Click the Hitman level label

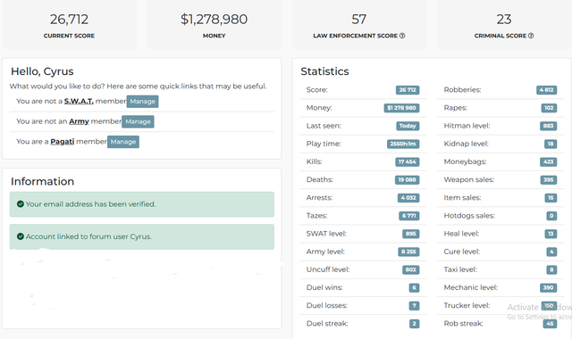click(467, 126)
